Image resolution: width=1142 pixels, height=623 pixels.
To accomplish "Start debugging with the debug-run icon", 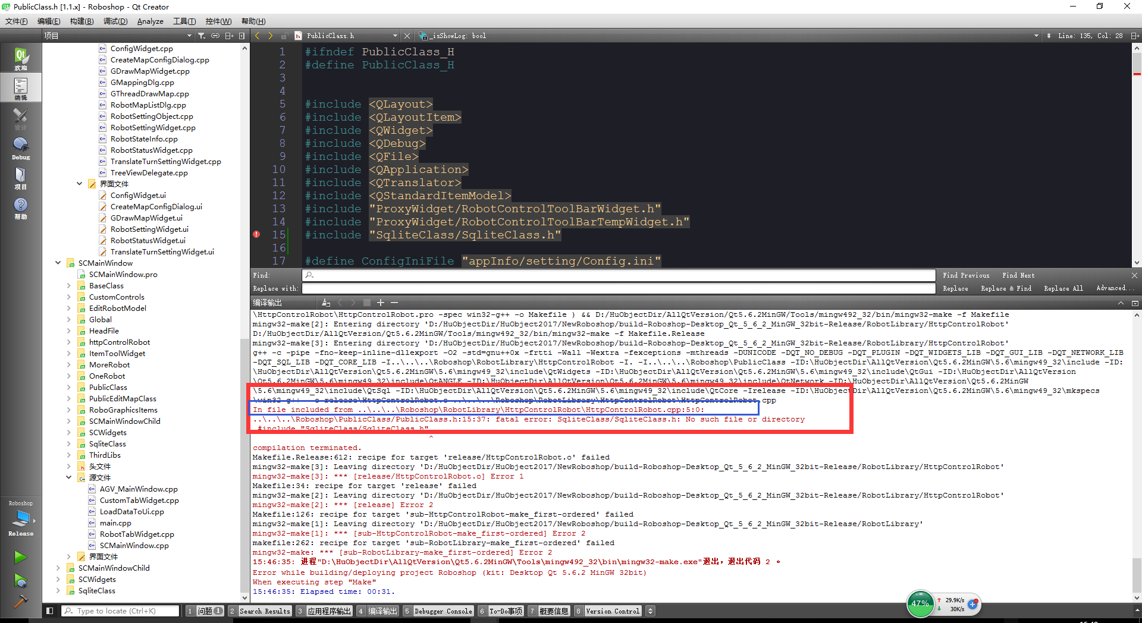I will [x=21, y=581].
